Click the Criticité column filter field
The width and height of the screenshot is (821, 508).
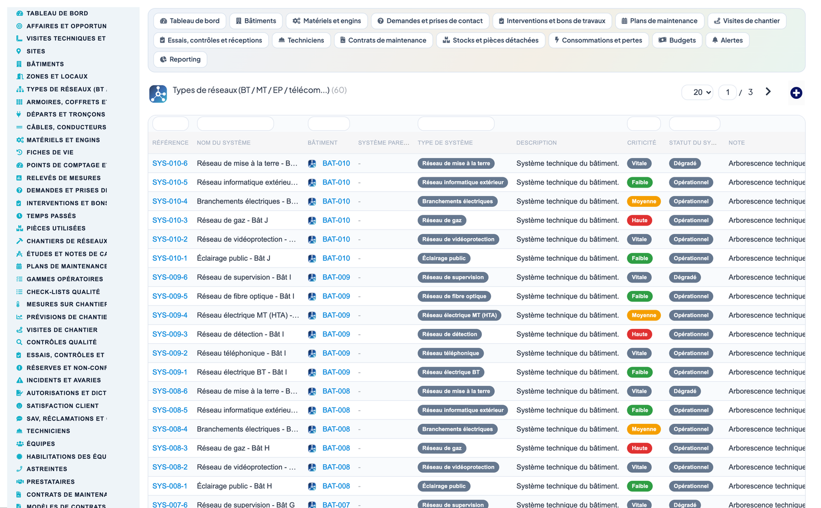644,123
